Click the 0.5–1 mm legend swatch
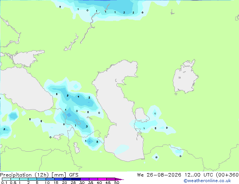239x184 pixels. 15,179
